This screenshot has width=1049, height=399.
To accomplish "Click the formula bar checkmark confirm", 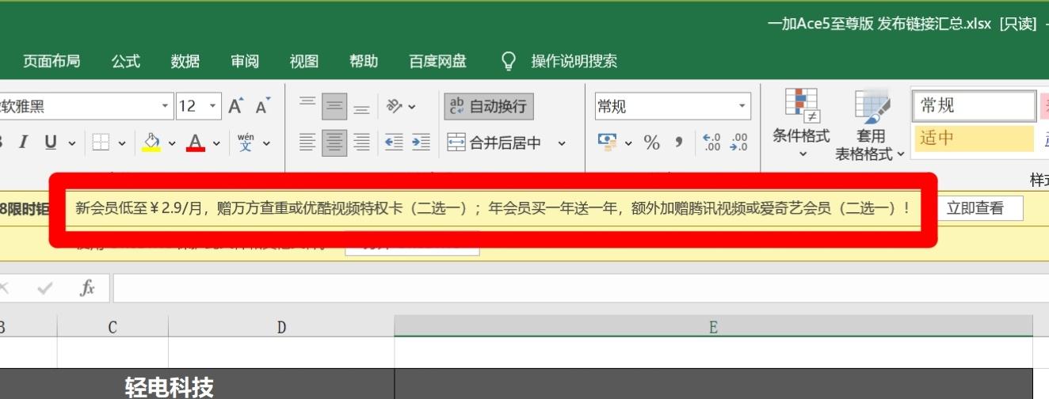I will (45, 289).
